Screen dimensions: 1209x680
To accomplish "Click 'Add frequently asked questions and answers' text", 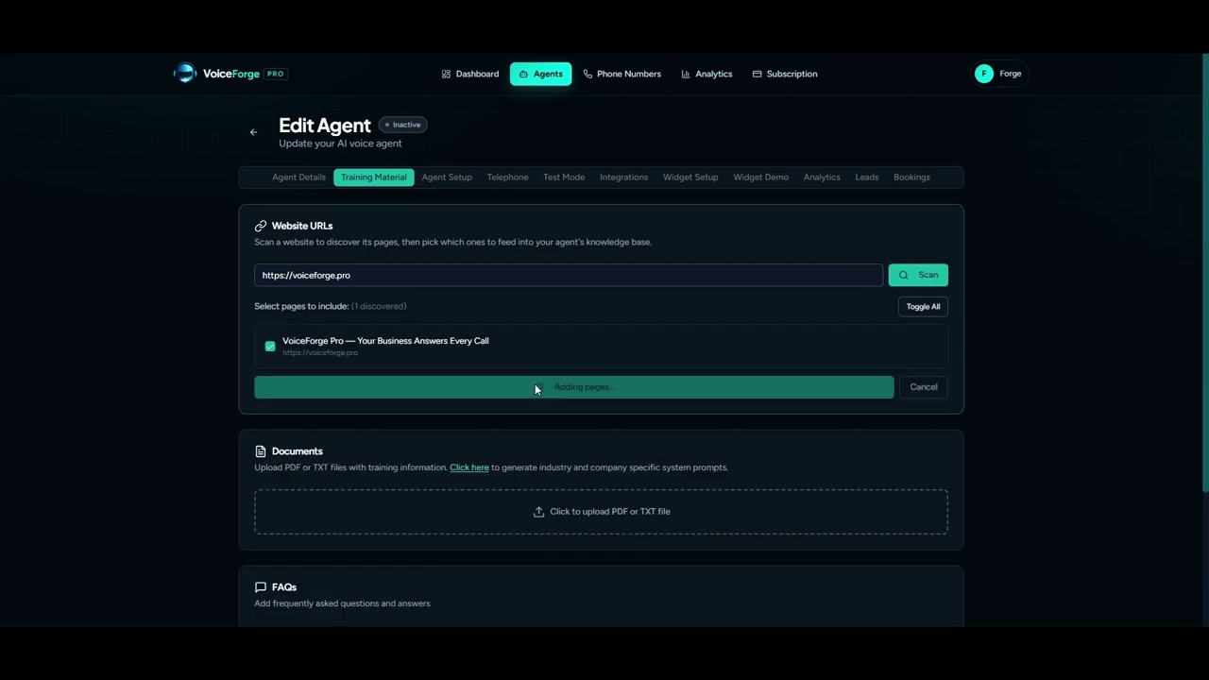I will (342, 603).
